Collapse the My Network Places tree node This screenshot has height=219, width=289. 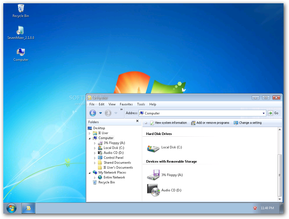[x=89, y=173]
